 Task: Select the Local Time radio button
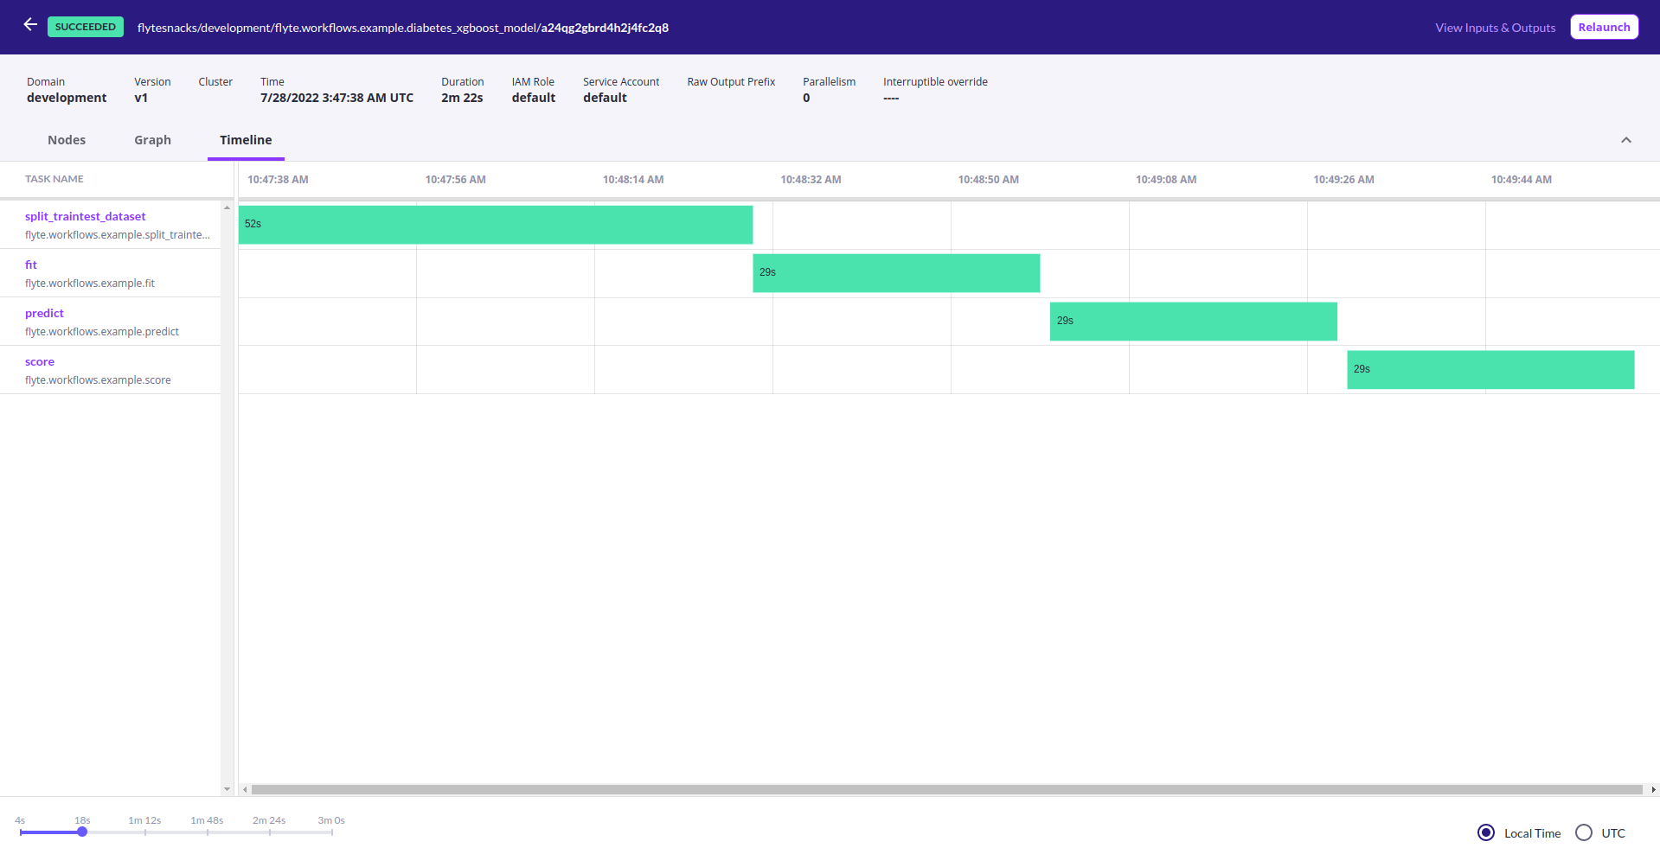(1485, 832)
